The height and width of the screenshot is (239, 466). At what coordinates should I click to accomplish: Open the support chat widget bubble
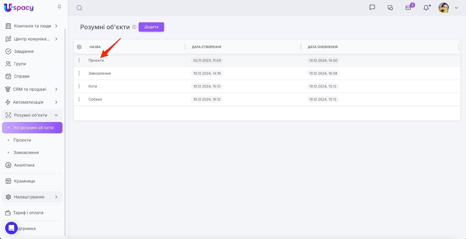(x=11, y=228)
